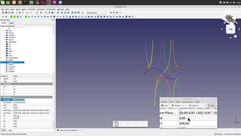This screenshot has width=241, height=136.
Task: Expand the Cosine tree item
Action: [4, 33]
